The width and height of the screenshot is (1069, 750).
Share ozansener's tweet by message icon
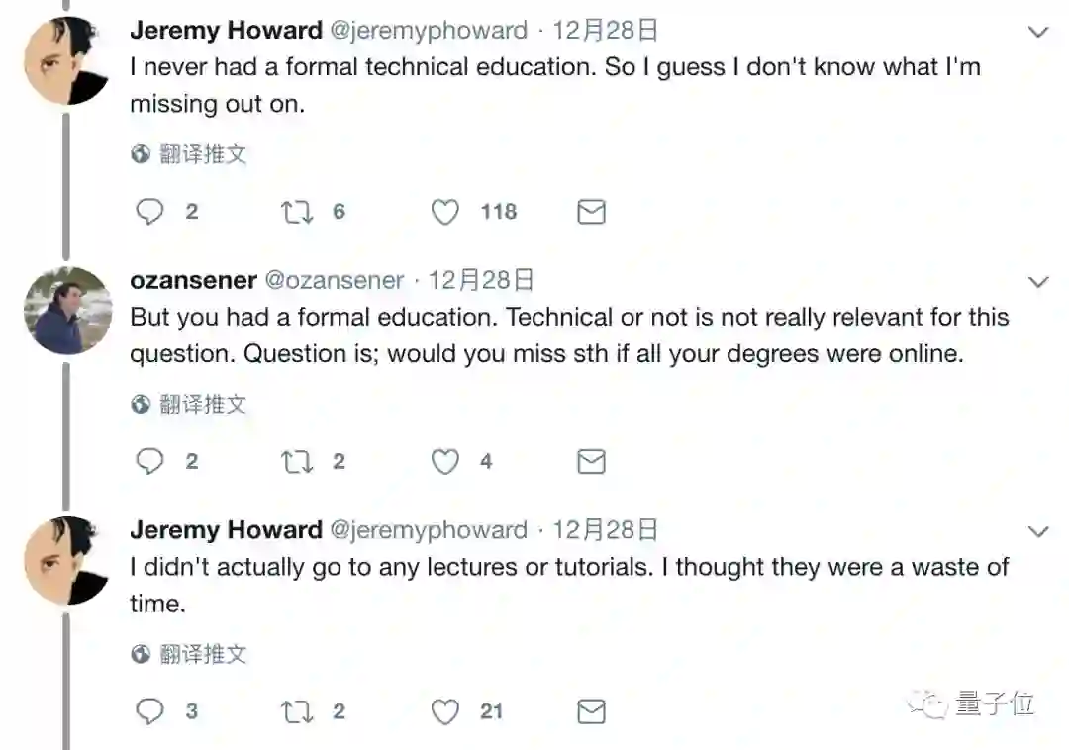591,462
